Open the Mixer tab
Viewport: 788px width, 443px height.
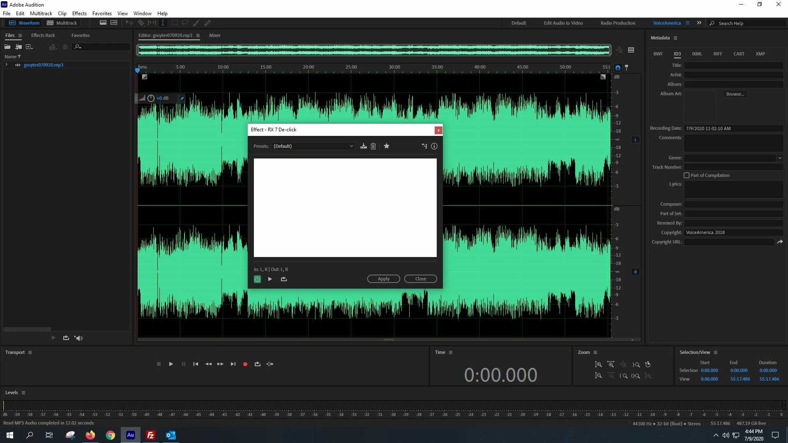click(x=215, y=35)
